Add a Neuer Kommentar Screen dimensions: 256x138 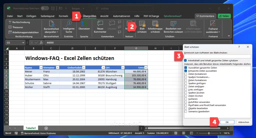100,27
